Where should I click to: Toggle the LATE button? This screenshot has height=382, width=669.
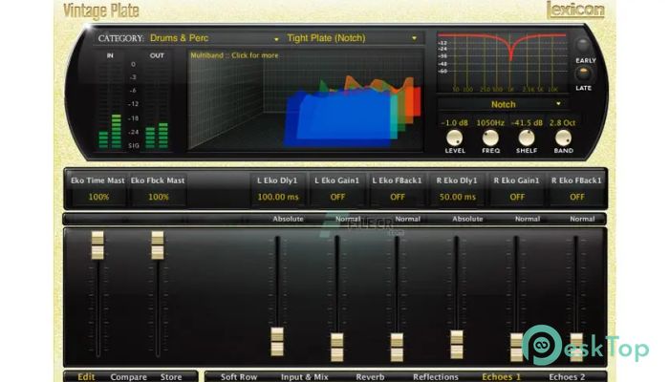(x=583, y=74)
